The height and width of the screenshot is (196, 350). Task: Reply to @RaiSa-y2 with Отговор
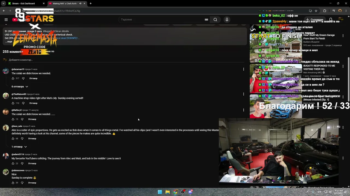(x=32, y=119)
